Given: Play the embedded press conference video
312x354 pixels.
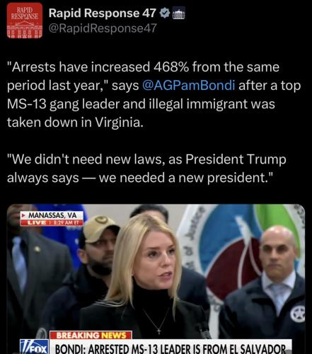Looking at the screenshot, I should click(x=156, y=279).
